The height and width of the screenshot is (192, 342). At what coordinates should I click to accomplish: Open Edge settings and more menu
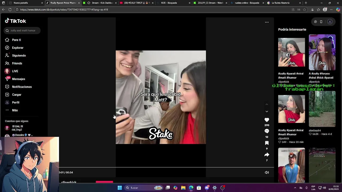coord(331,10)
